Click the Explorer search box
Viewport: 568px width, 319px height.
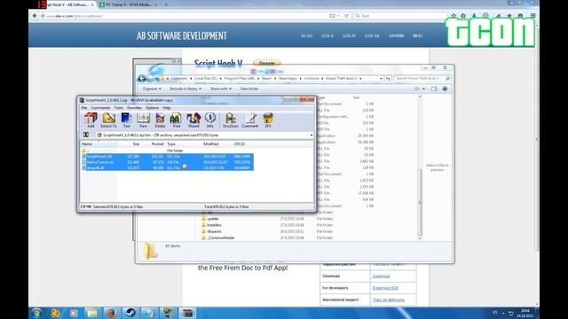[x=422, y=79]
